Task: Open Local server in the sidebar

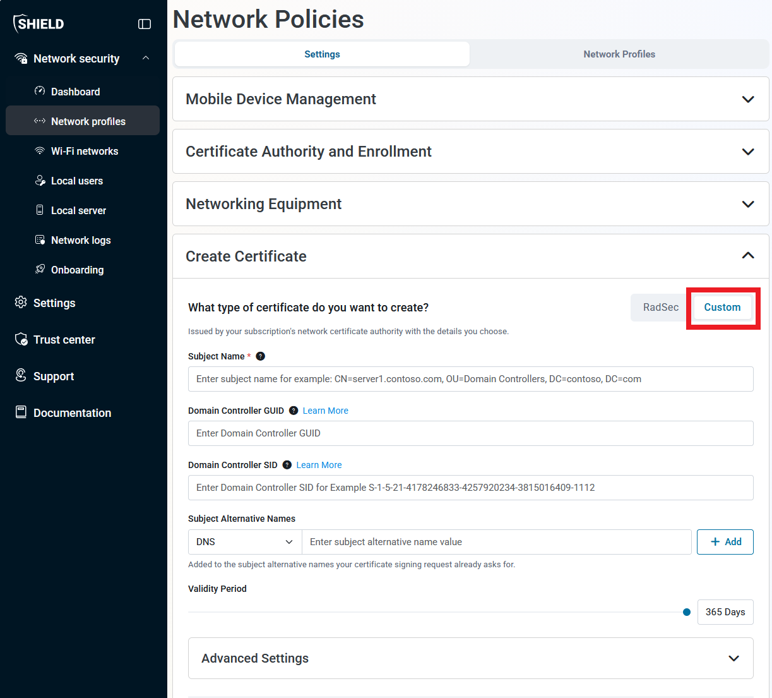Action: 83,210
